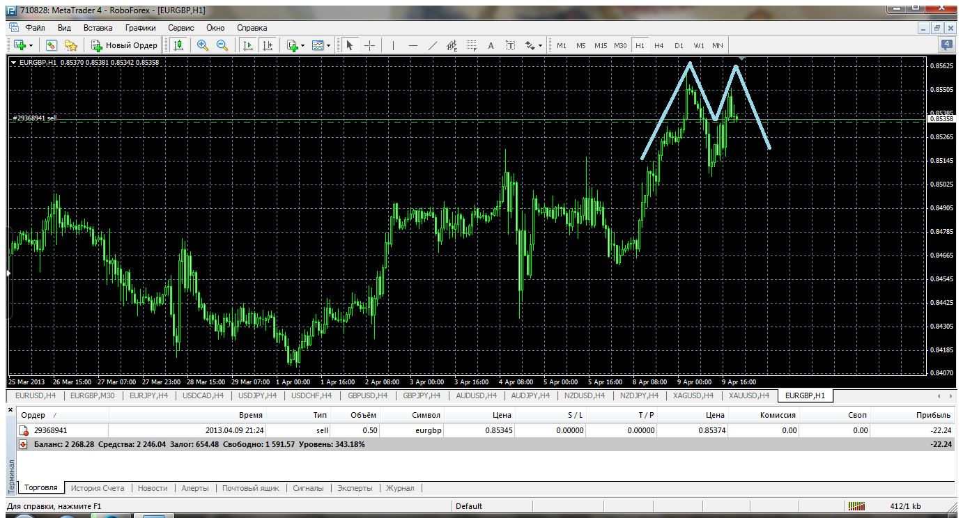Open the arrows objects icon

[x=530, y=45]
